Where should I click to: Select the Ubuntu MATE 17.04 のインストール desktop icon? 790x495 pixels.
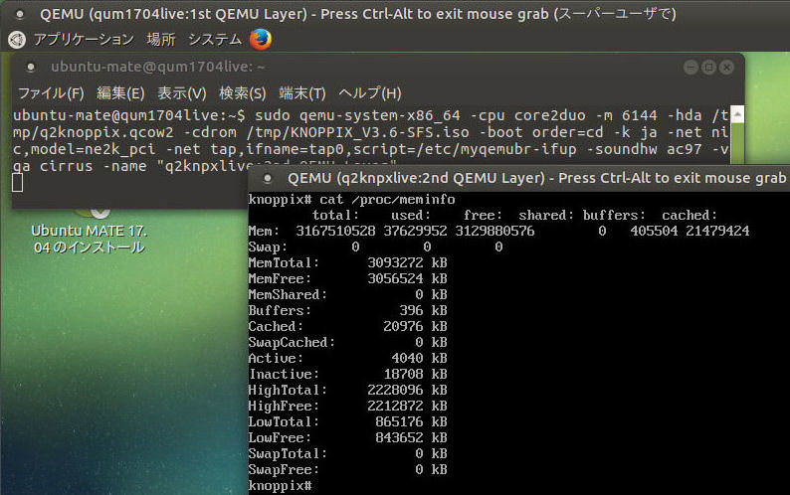point(90,231)
